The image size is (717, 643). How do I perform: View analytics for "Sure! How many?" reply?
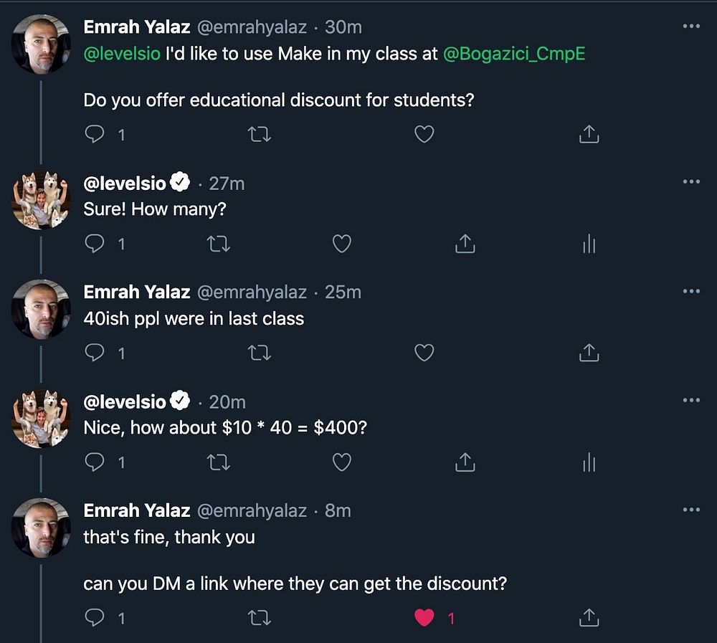click(x=589, y=244)
